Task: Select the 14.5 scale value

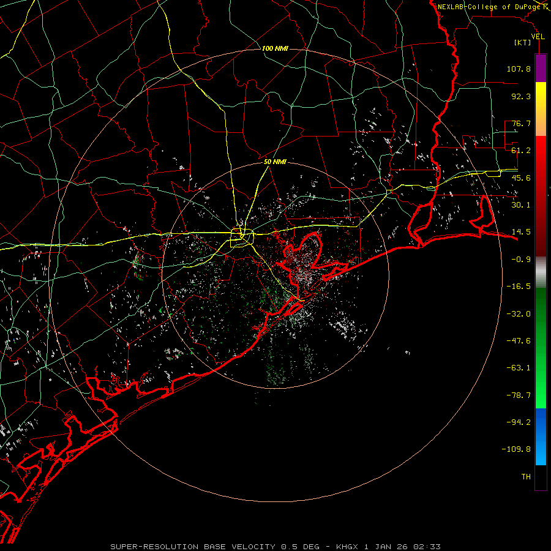Action: 521,232
